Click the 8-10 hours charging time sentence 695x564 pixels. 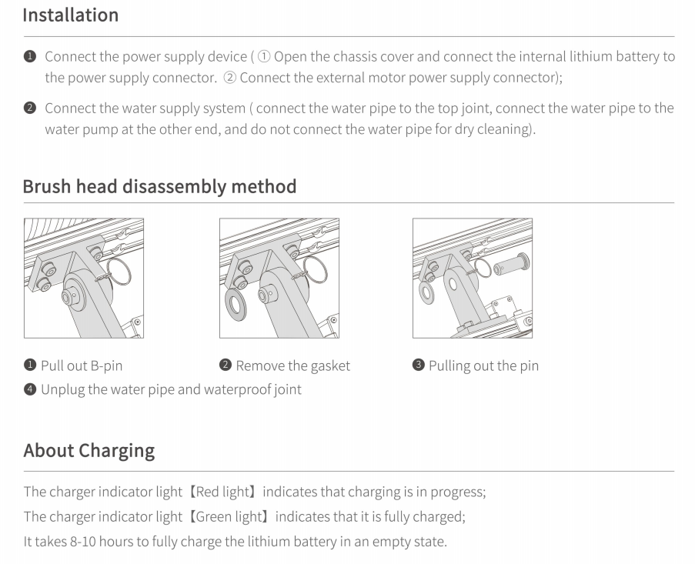(236, 542)
